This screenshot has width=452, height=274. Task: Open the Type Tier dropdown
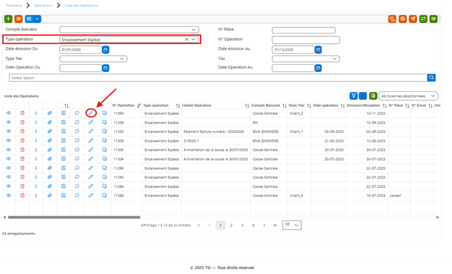tap(93, 58)
